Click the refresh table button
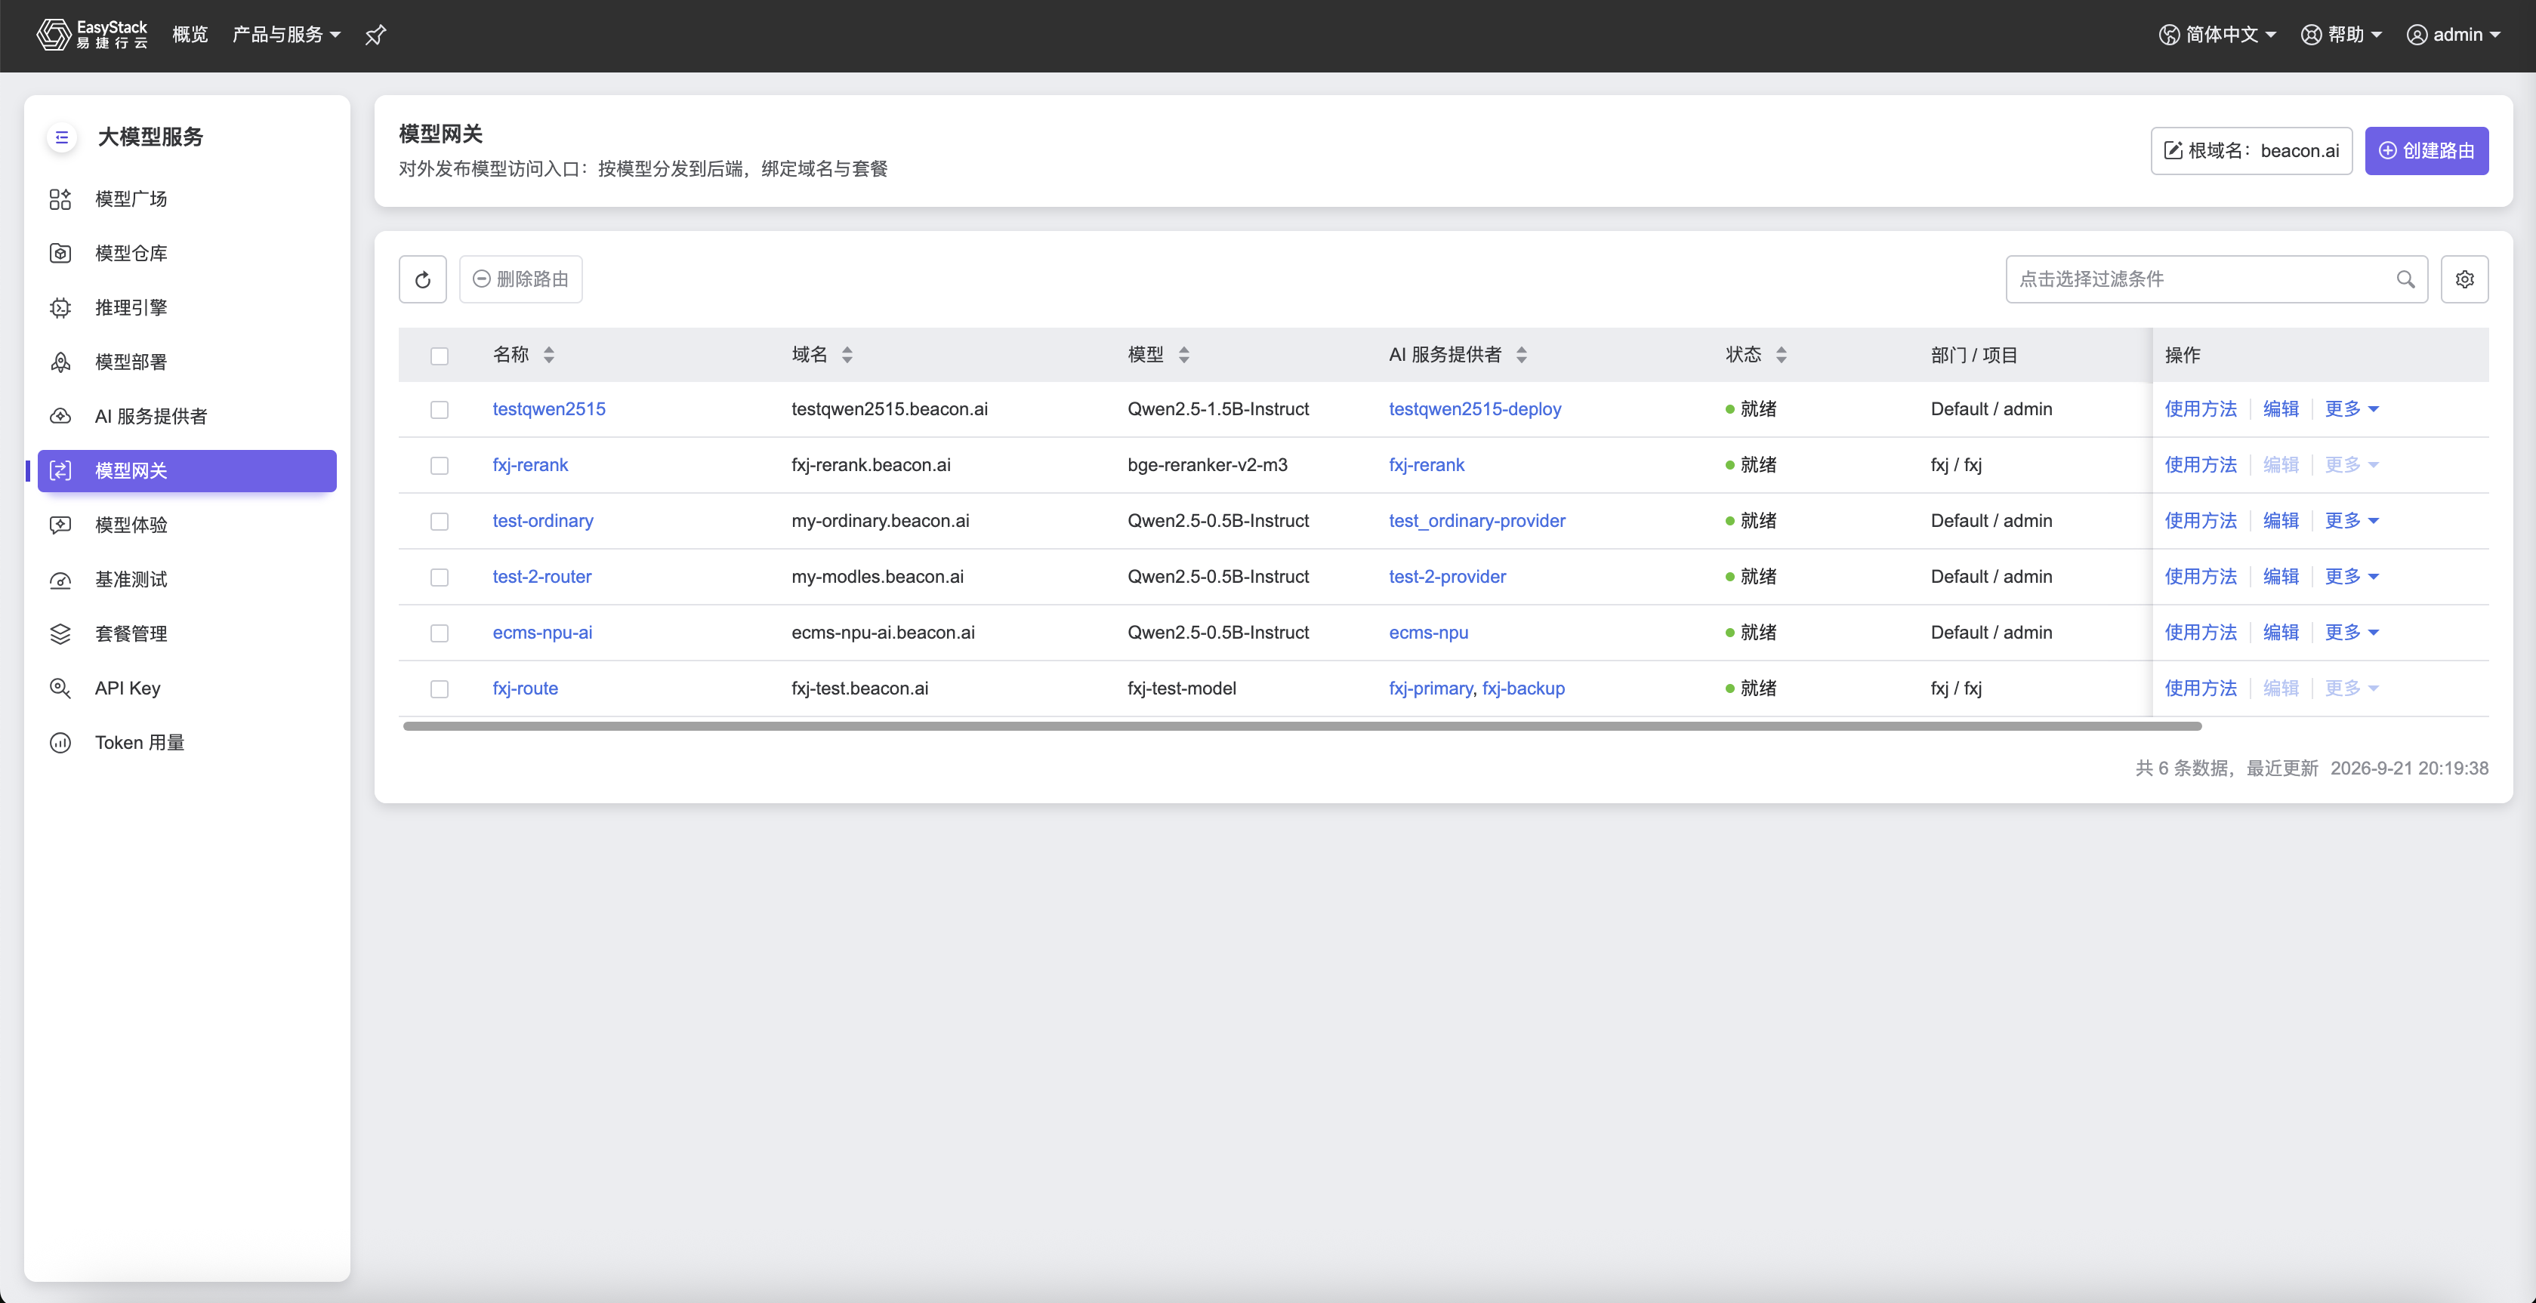The width and height of the screenshot is (2536, 1303). pos(422,279)
